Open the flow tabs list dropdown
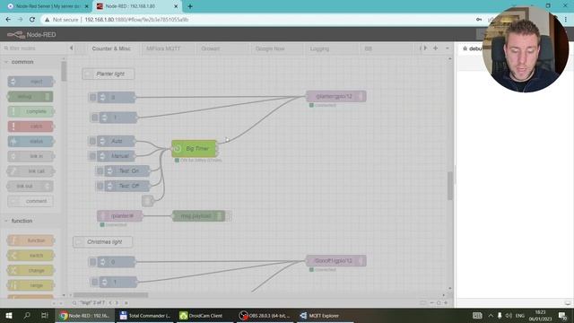 click(x=447, y=48)
